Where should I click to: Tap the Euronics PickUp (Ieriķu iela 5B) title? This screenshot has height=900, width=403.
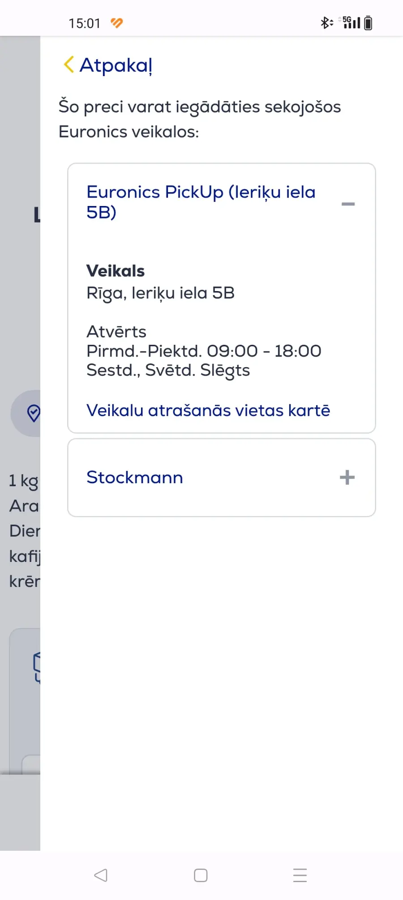point(201,202)
